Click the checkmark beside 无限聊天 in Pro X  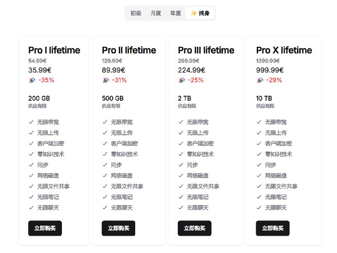pos(259,208)
